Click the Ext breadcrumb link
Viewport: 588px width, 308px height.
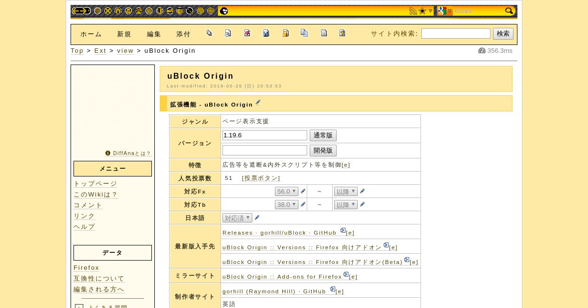pyautogui.click(x=100, y=51)
